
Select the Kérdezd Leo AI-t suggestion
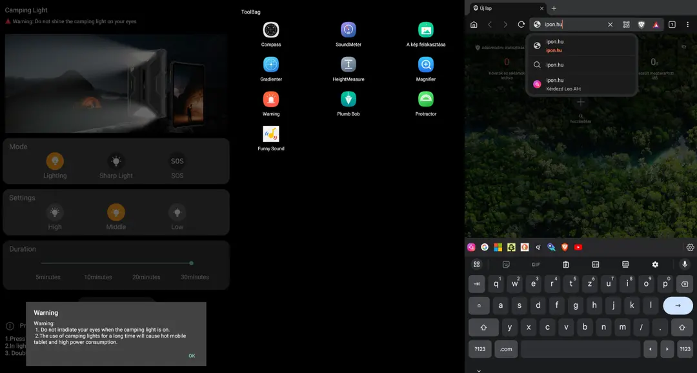tap(581, 84)
